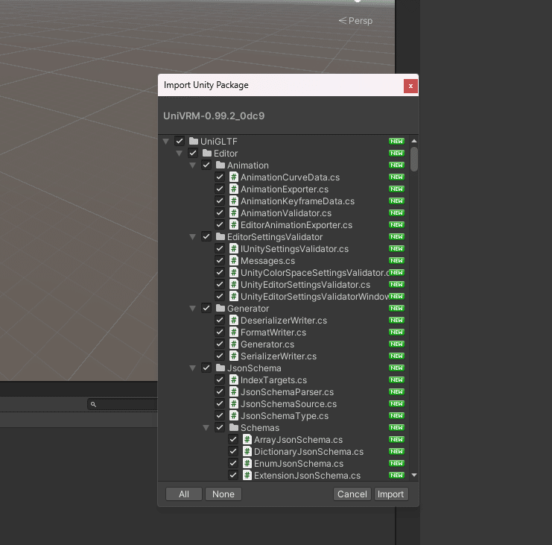Select all package items with All
This screenshot has height=545, width=552.
point(184,494)
